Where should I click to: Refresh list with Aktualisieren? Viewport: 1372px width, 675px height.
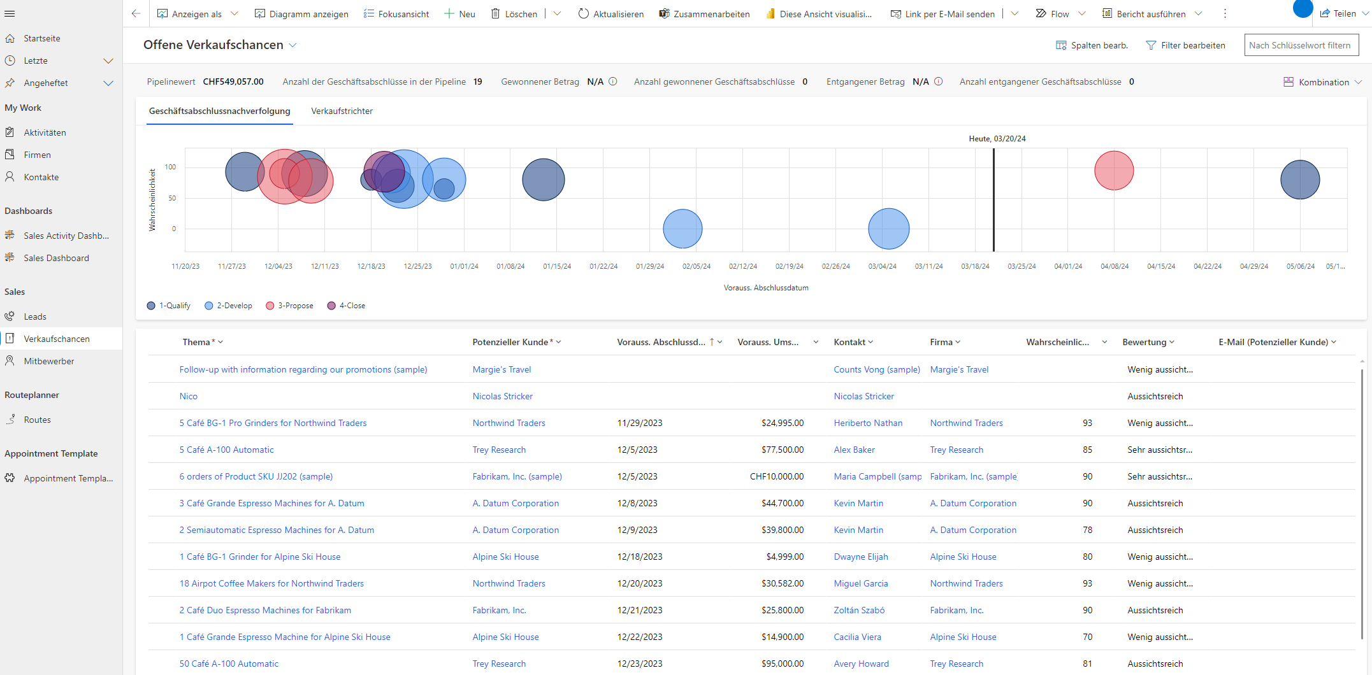[x=610, y=13]
